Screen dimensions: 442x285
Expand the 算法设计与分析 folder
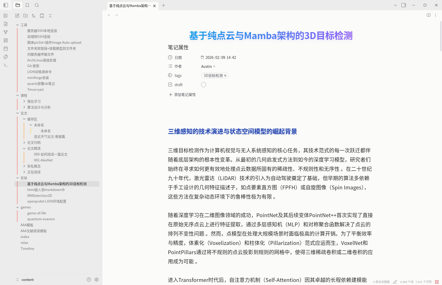[x=24, y=107]
